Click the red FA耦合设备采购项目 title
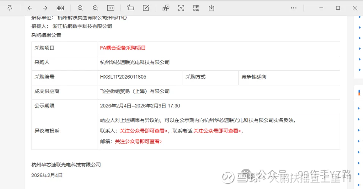Image resolution: width=363 pixels, height=189 pixels. (x=123, y=48)
